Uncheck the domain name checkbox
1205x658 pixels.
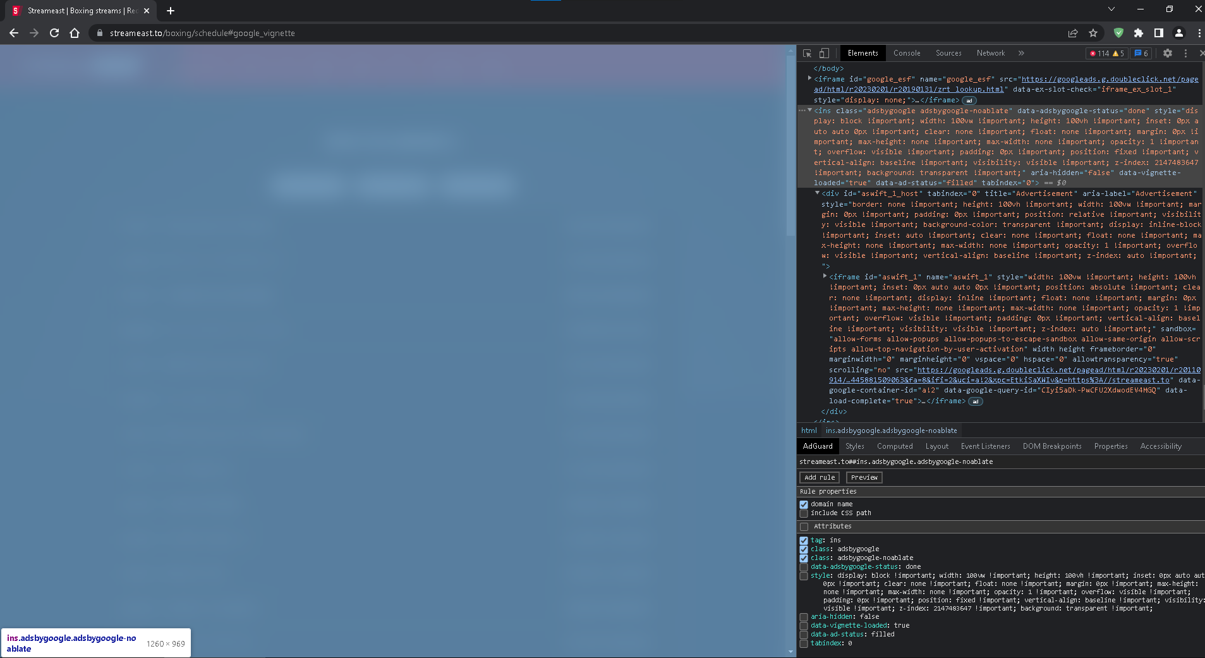[804, 504]
